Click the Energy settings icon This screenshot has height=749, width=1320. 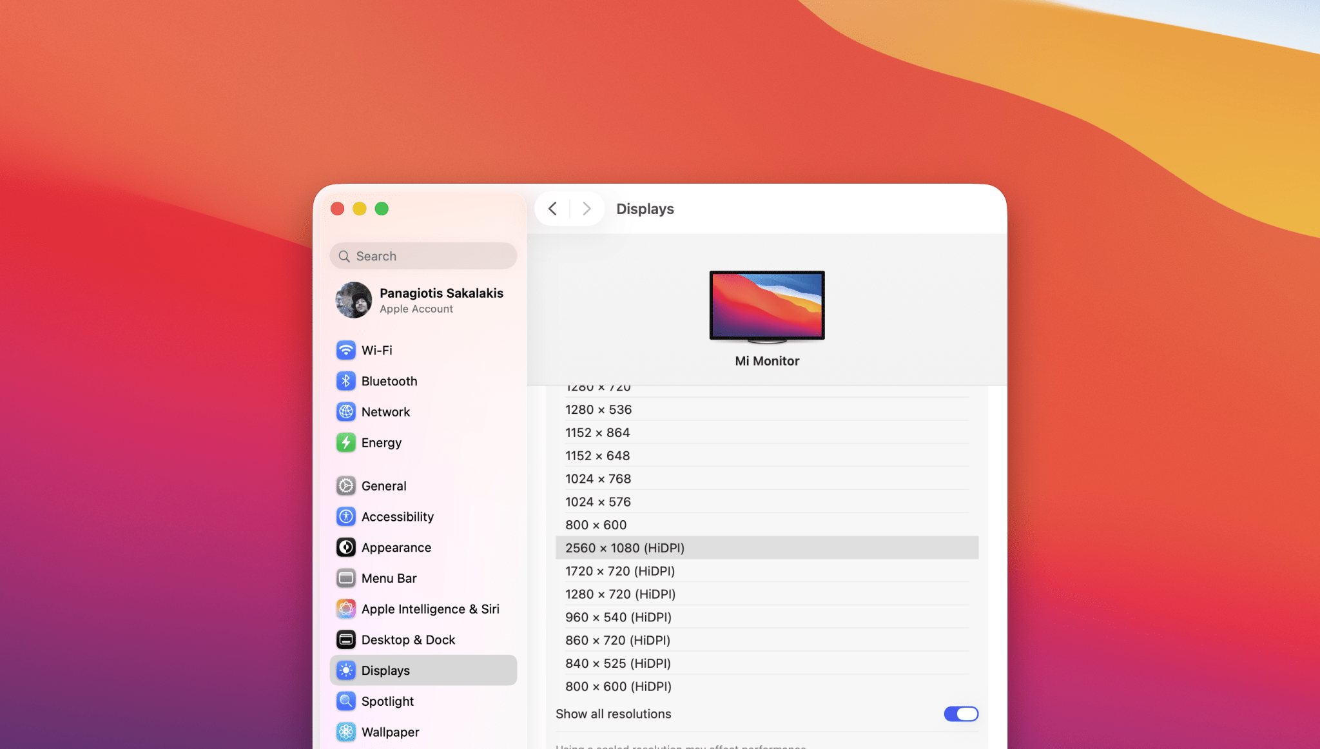346,443
